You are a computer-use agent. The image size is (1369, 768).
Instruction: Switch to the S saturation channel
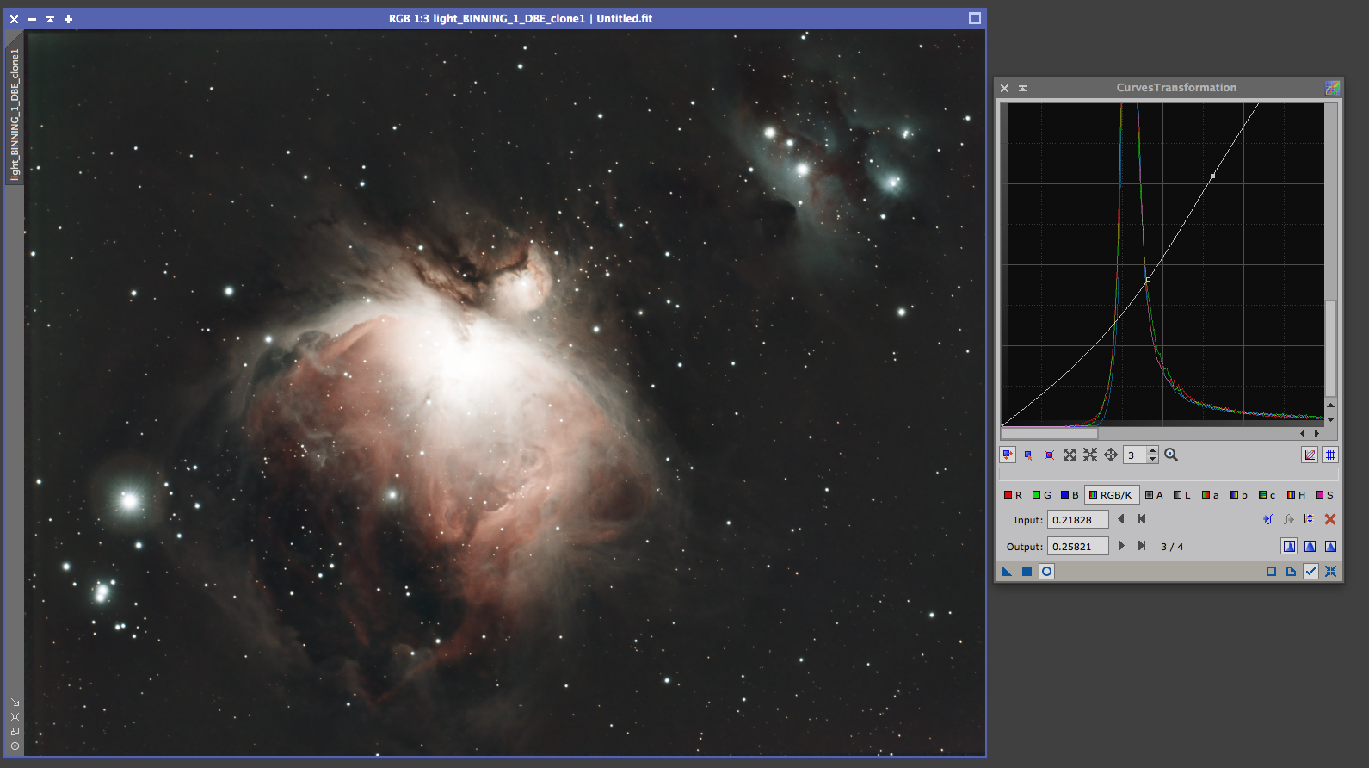pos(1324,495)
